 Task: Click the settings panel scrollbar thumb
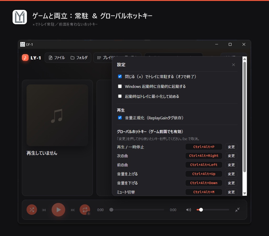click(x=245, y=117)
